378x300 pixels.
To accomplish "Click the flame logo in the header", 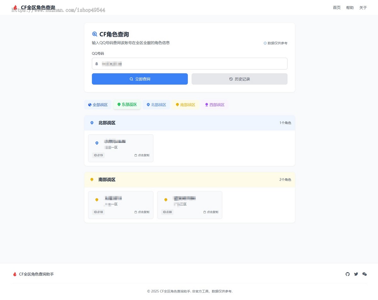I will [15, 8].
